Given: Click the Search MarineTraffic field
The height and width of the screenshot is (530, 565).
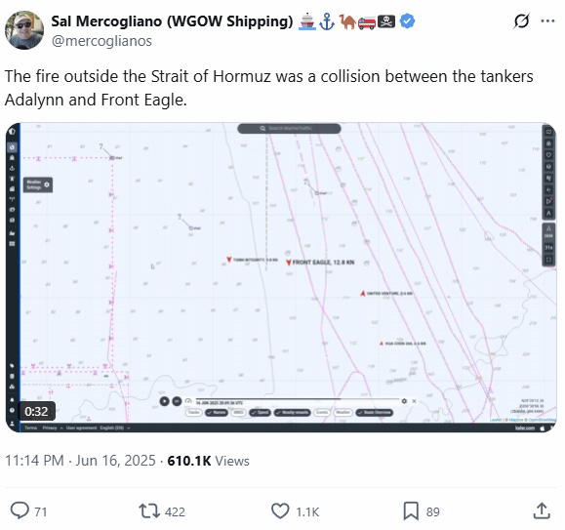Looking at the screenshot, I should pos(289,128).
